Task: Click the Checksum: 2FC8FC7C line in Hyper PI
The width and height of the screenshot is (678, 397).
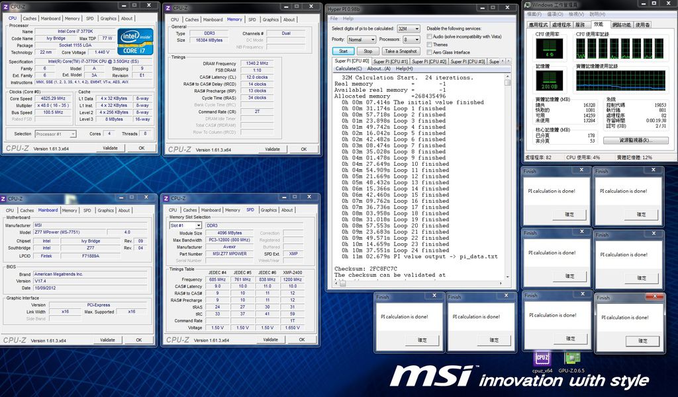Action: 365,269
